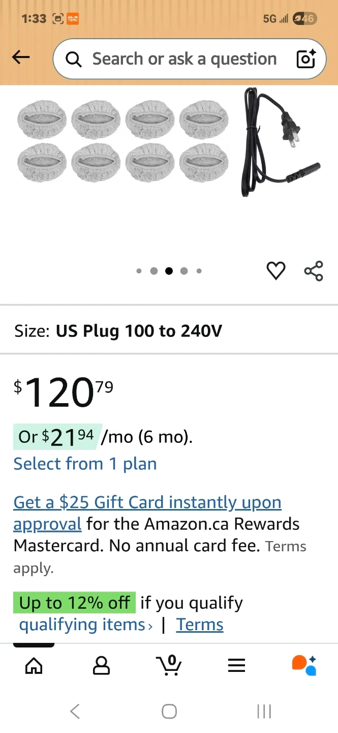Screen dimensions: 338x733
Task: Open the hamburger menu
Action: (236, 665)
